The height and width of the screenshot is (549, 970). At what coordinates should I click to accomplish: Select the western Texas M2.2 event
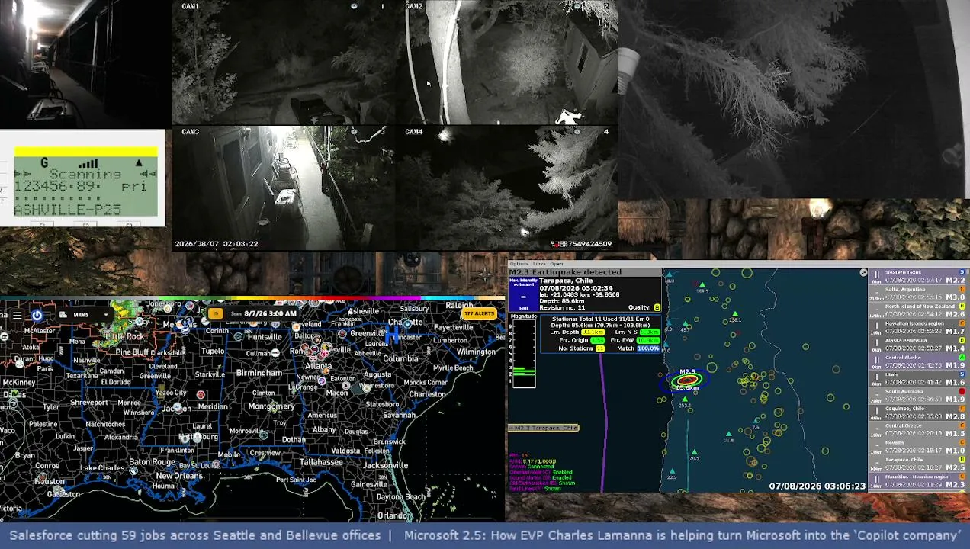point(918,276)
